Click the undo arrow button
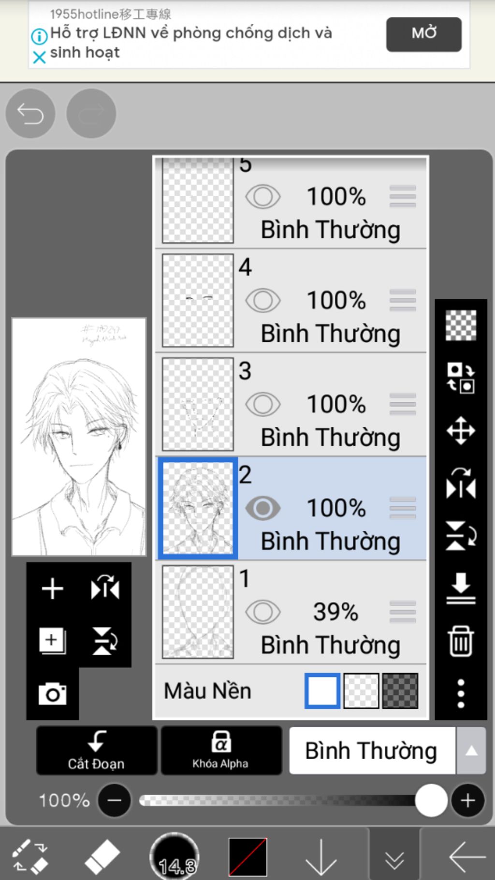Image resolution: width=495 pixels, height=880 pixels. [30, 114]
